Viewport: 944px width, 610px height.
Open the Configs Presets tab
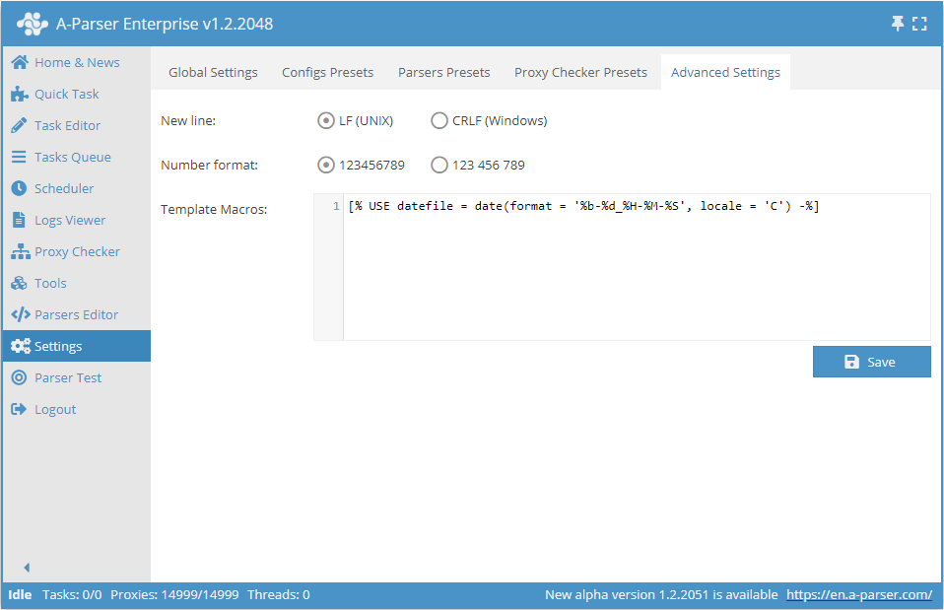[x=327, y=72]
